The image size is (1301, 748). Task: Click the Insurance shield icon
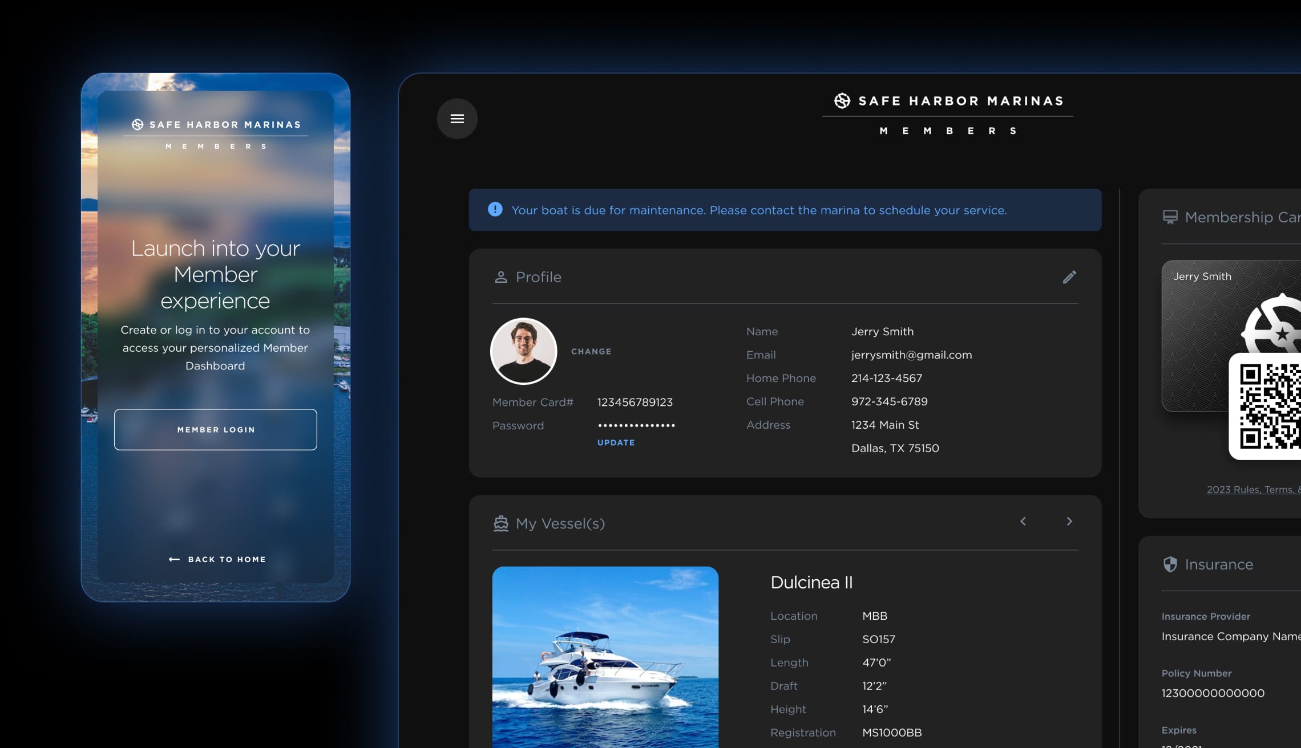click(x=1170, y=564)
